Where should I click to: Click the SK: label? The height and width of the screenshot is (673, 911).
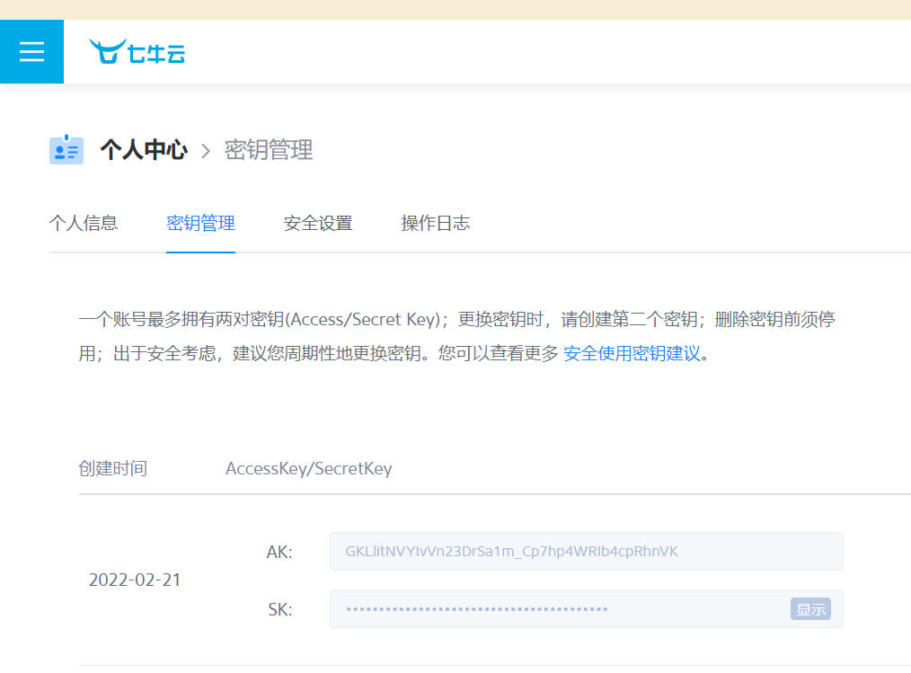280,609
